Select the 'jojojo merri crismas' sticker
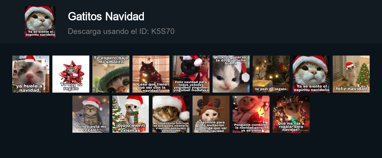Image resolution: width=382 pixels, height=158 pixels. point(131,114)
